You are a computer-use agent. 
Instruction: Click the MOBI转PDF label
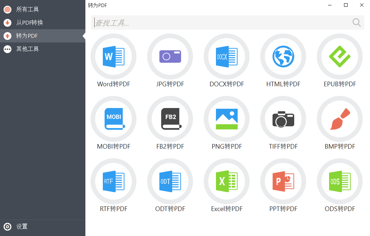pos(113,147)
